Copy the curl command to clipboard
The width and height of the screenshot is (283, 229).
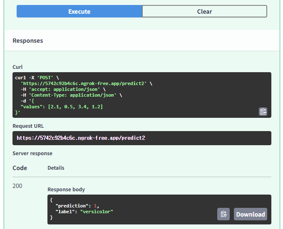point(263,111)
